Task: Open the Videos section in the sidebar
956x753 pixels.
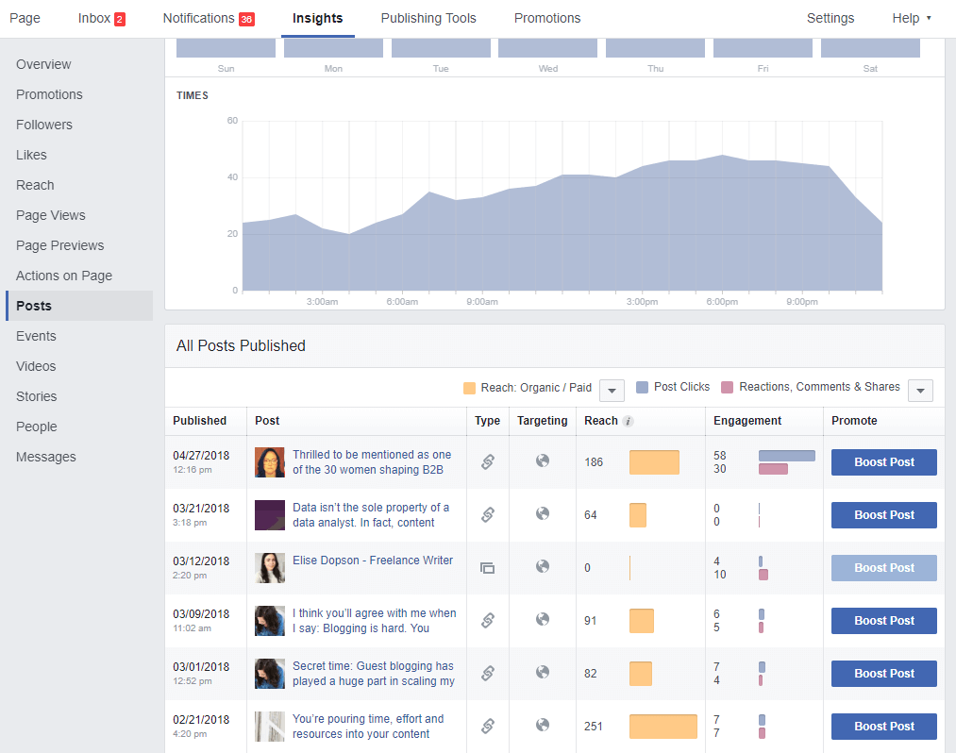Action: pos(36,366)
